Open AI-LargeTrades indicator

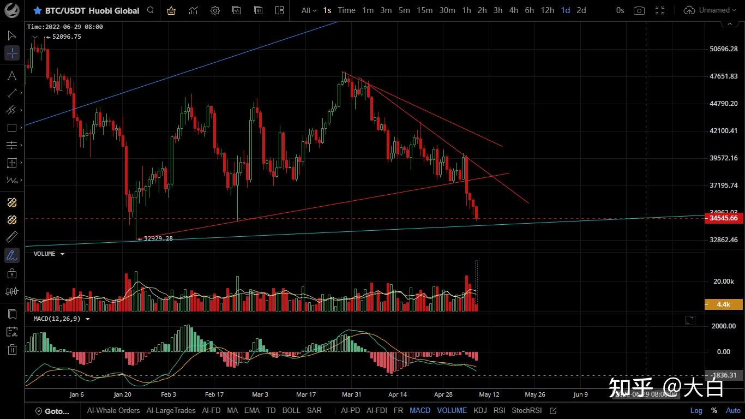(171, 410)
